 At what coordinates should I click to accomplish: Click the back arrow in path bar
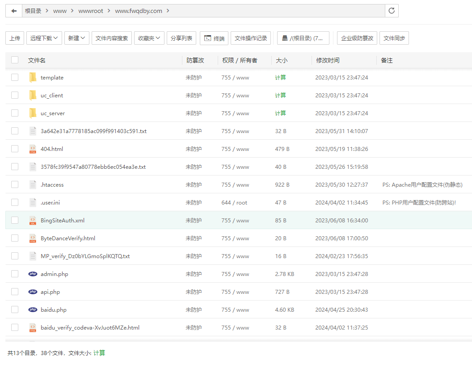point(14,11)
